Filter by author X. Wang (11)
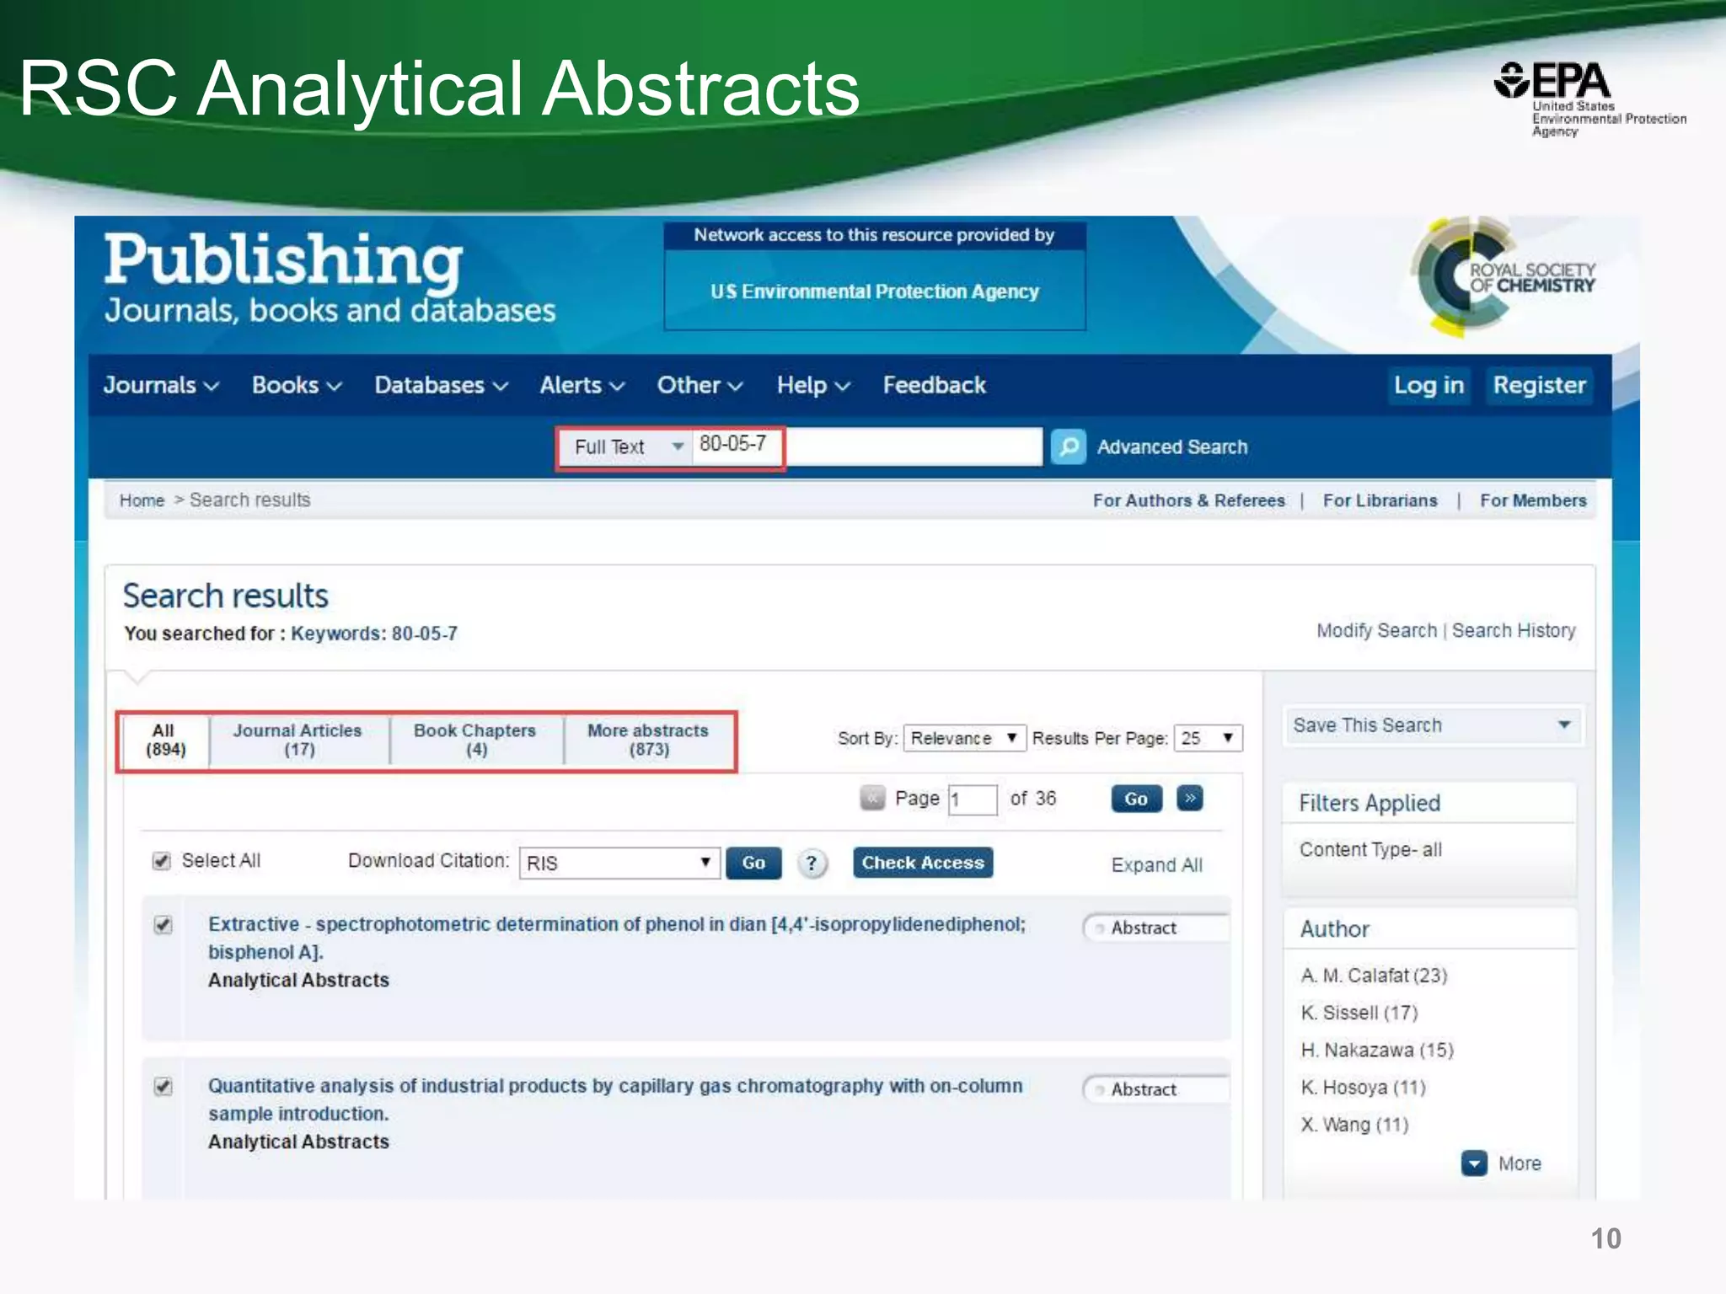Image resolution: width=1726 pixels, height=1294 pixels. [1354, 1125]
